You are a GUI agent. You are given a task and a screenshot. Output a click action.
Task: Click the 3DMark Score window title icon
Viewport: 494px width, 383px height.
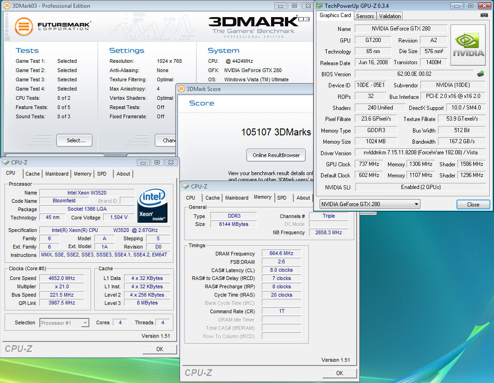click(181, 89)
